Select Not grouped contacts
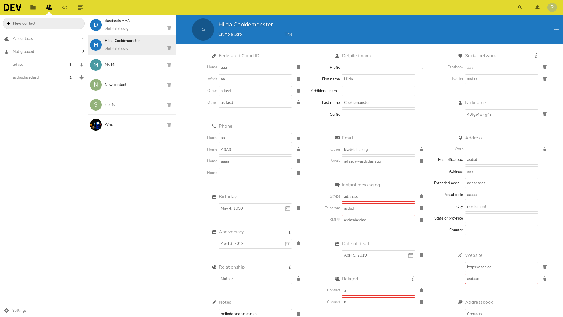Viewport: 563px width, 317px height. pos(44,52)
